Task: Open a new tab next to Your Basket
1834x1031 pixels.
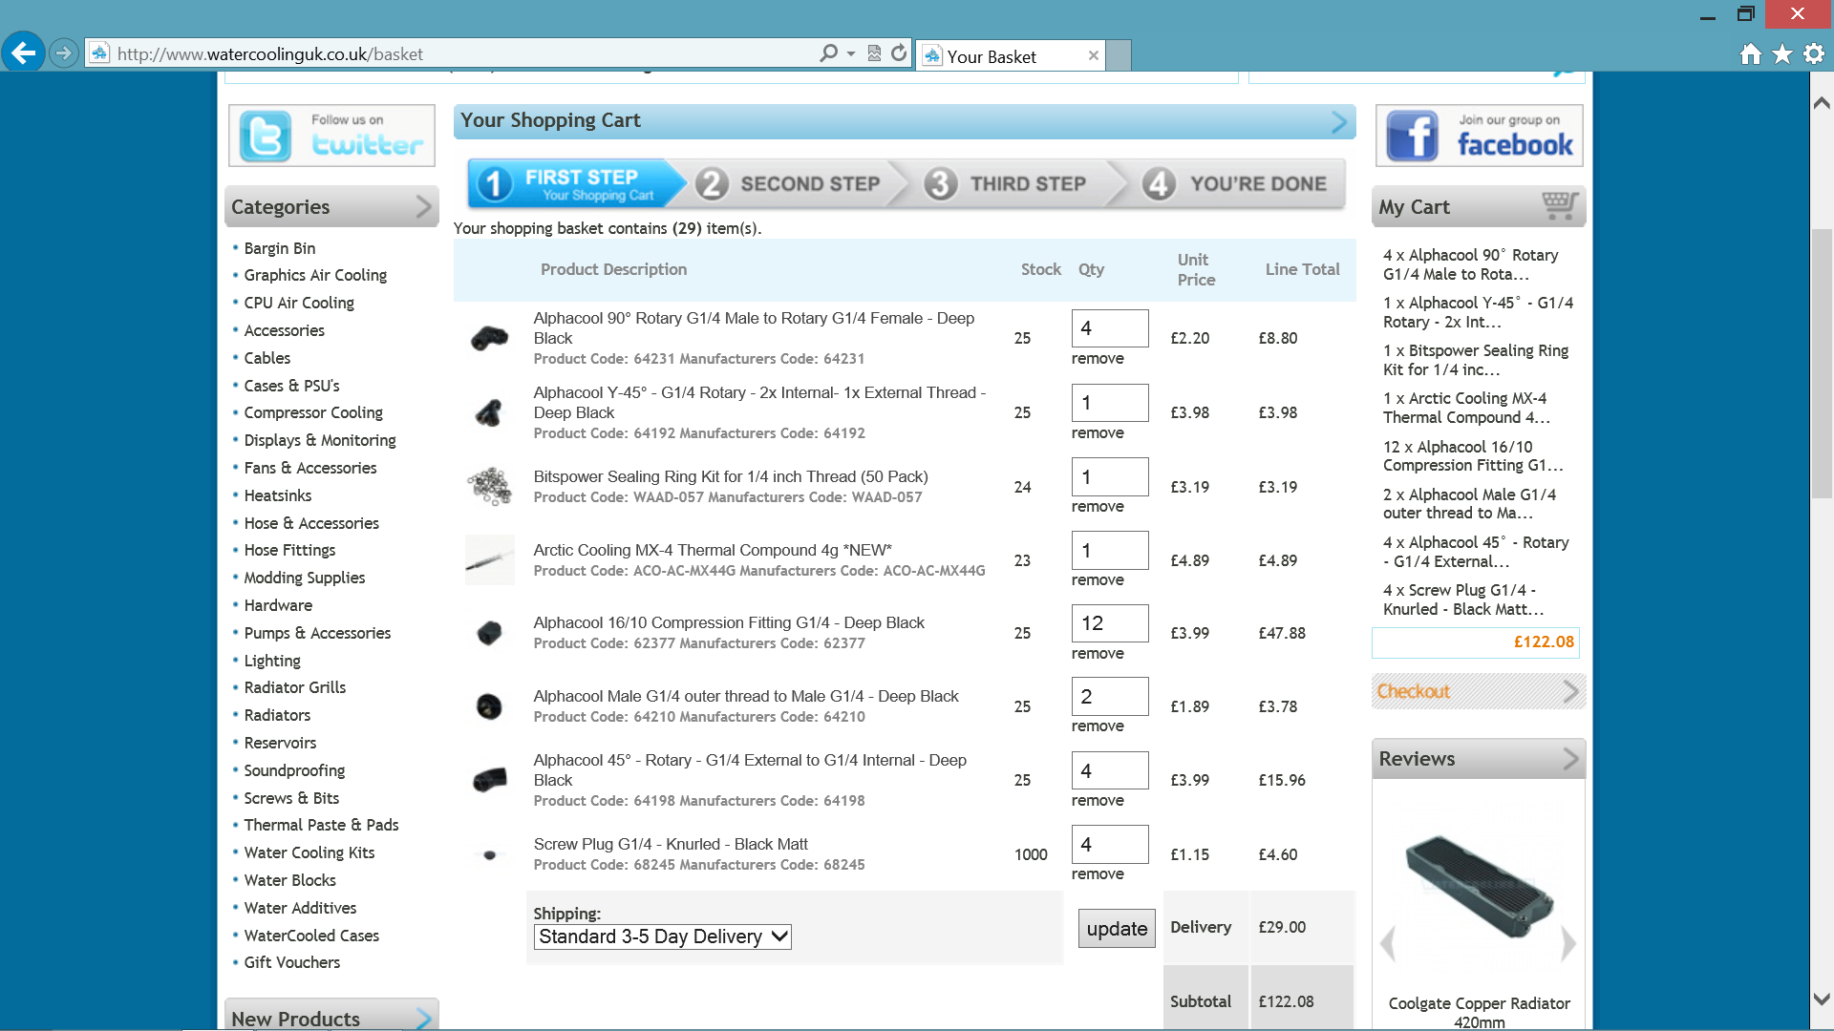Action: tap(1120, 56)
